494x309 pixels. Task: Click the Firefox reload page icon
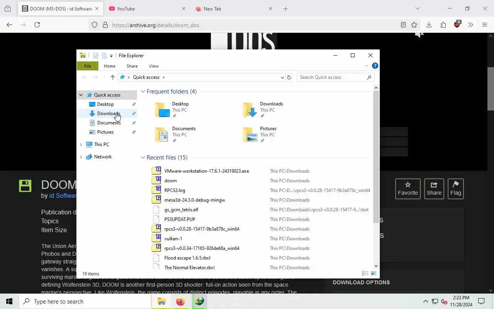click(x=37, y=25)
